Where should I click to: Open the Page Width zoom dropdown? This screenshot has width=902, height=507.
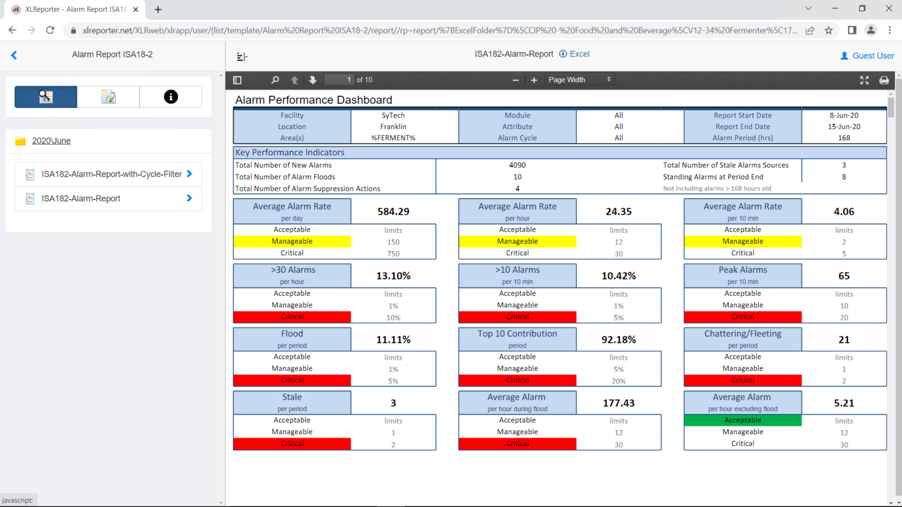[579, 80]
